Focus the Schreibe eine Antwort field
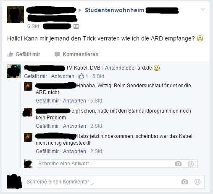Screen dimensions: 213x194 tap(117, 164)
